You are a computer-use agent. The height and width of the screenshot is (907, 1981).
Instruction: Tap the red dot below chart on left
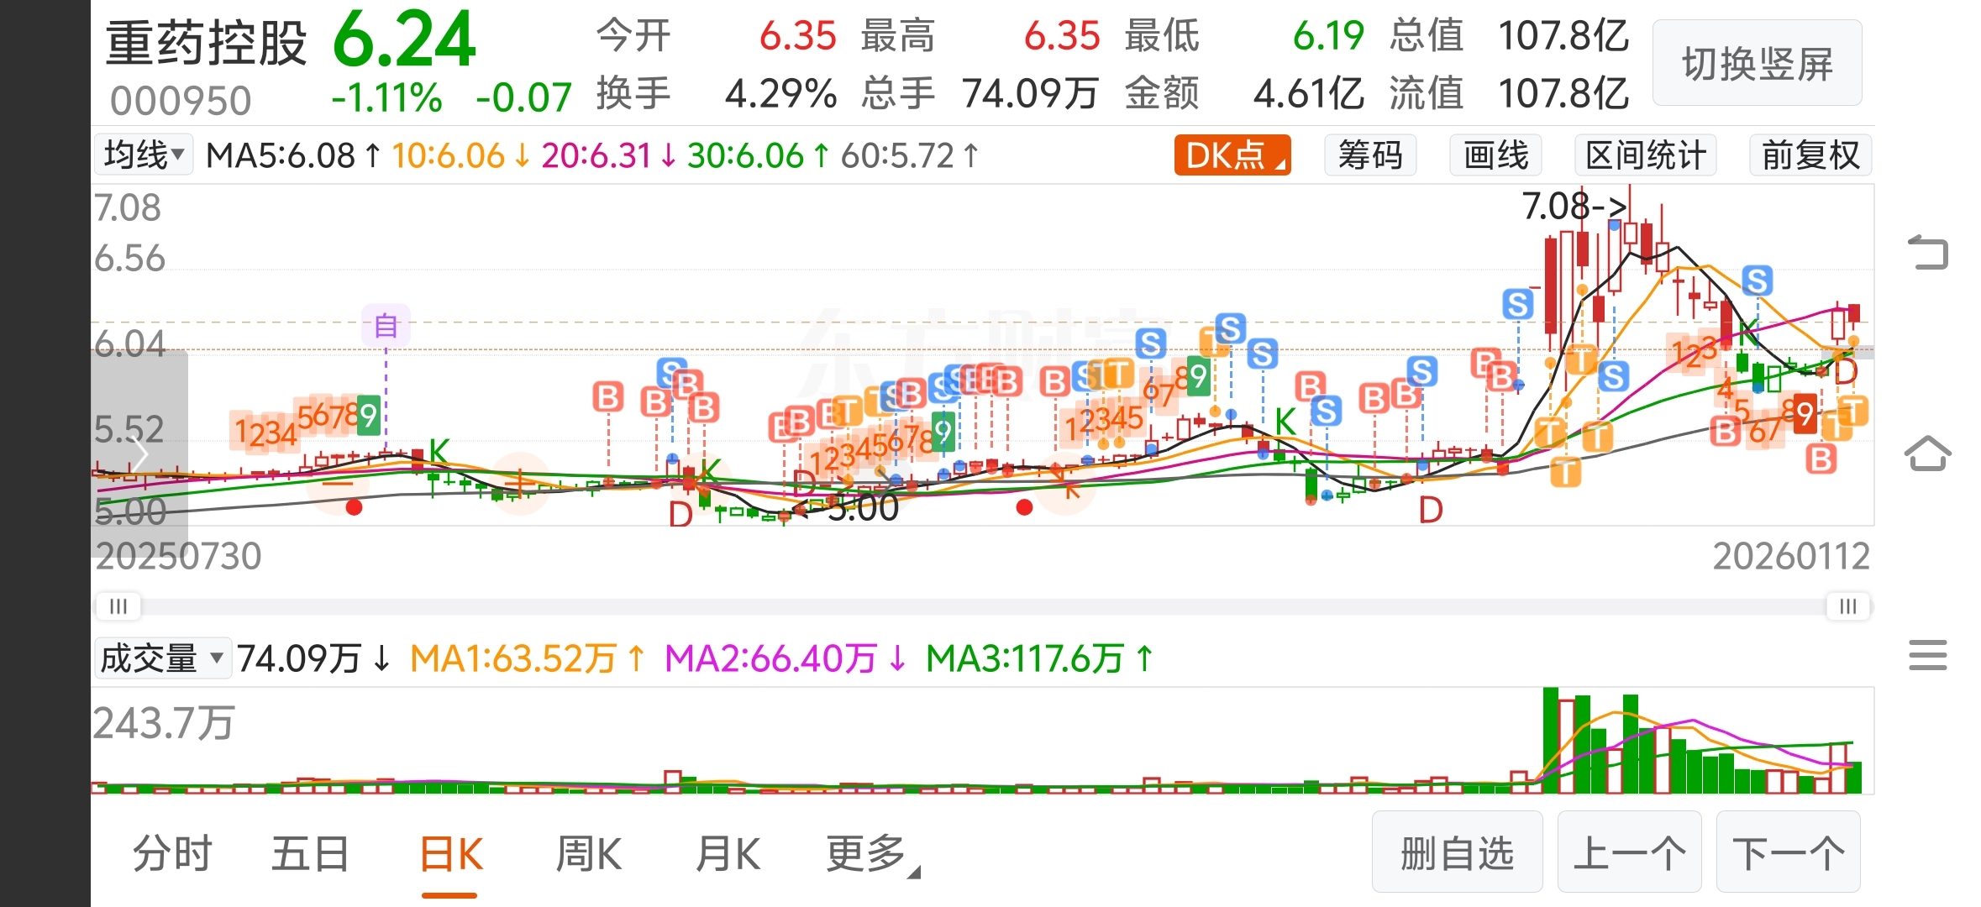coord(354,507)
